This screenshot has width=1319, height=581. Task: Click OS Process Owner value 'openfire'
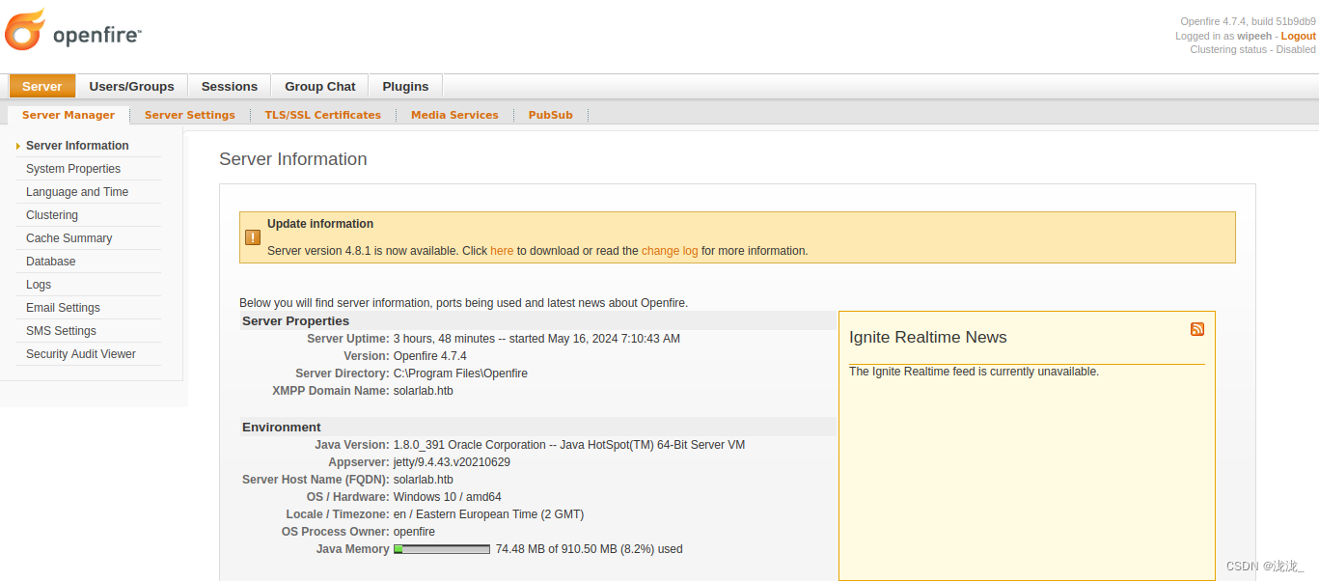tap(414, 532)
